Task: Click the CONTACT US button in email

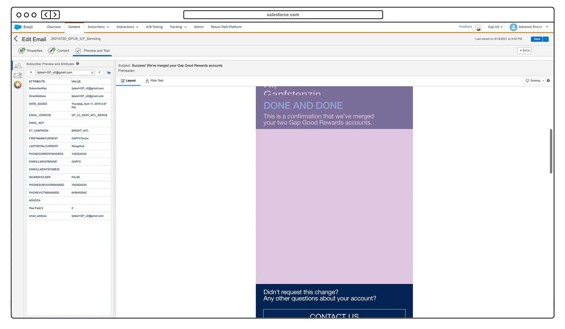Action: pos(334,314)
